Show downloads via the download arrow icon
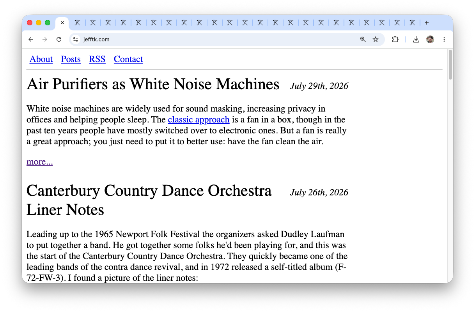The image size is (475, 312). tap(416, 39)
